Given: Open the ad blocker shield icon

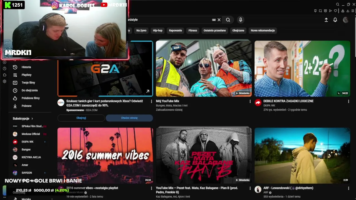Looking at the screenshot, I should tap(325, 11).
